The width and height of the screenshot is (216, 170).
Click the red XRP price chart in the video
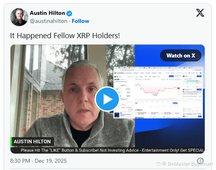click(x=157, y=89)
